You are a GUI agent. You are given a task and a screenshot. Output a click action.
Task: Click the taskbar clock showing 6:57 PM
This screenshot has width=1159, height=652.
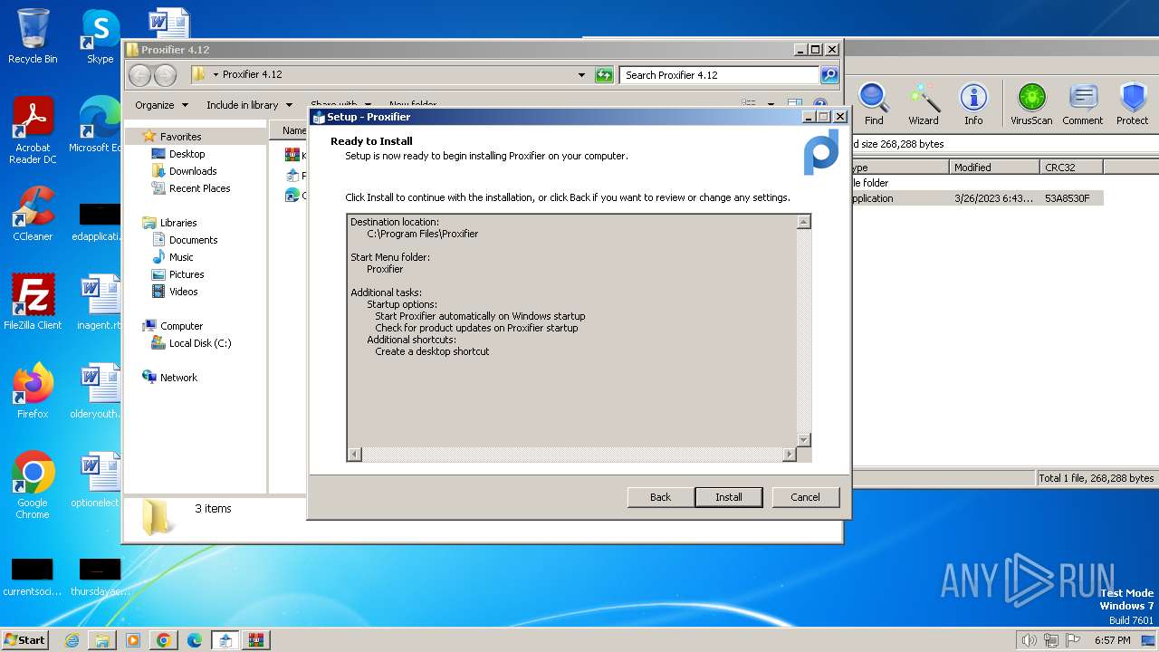[x=1112, y=640]
